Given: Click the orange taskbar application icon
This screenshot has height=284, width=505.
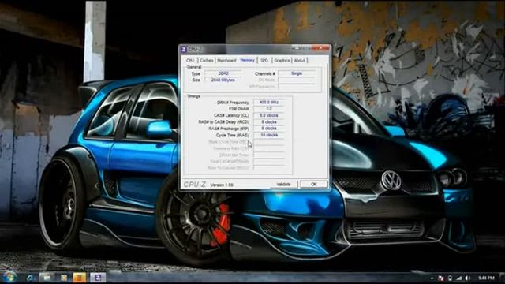Looking at the screenshot, I should click(80, 278).
